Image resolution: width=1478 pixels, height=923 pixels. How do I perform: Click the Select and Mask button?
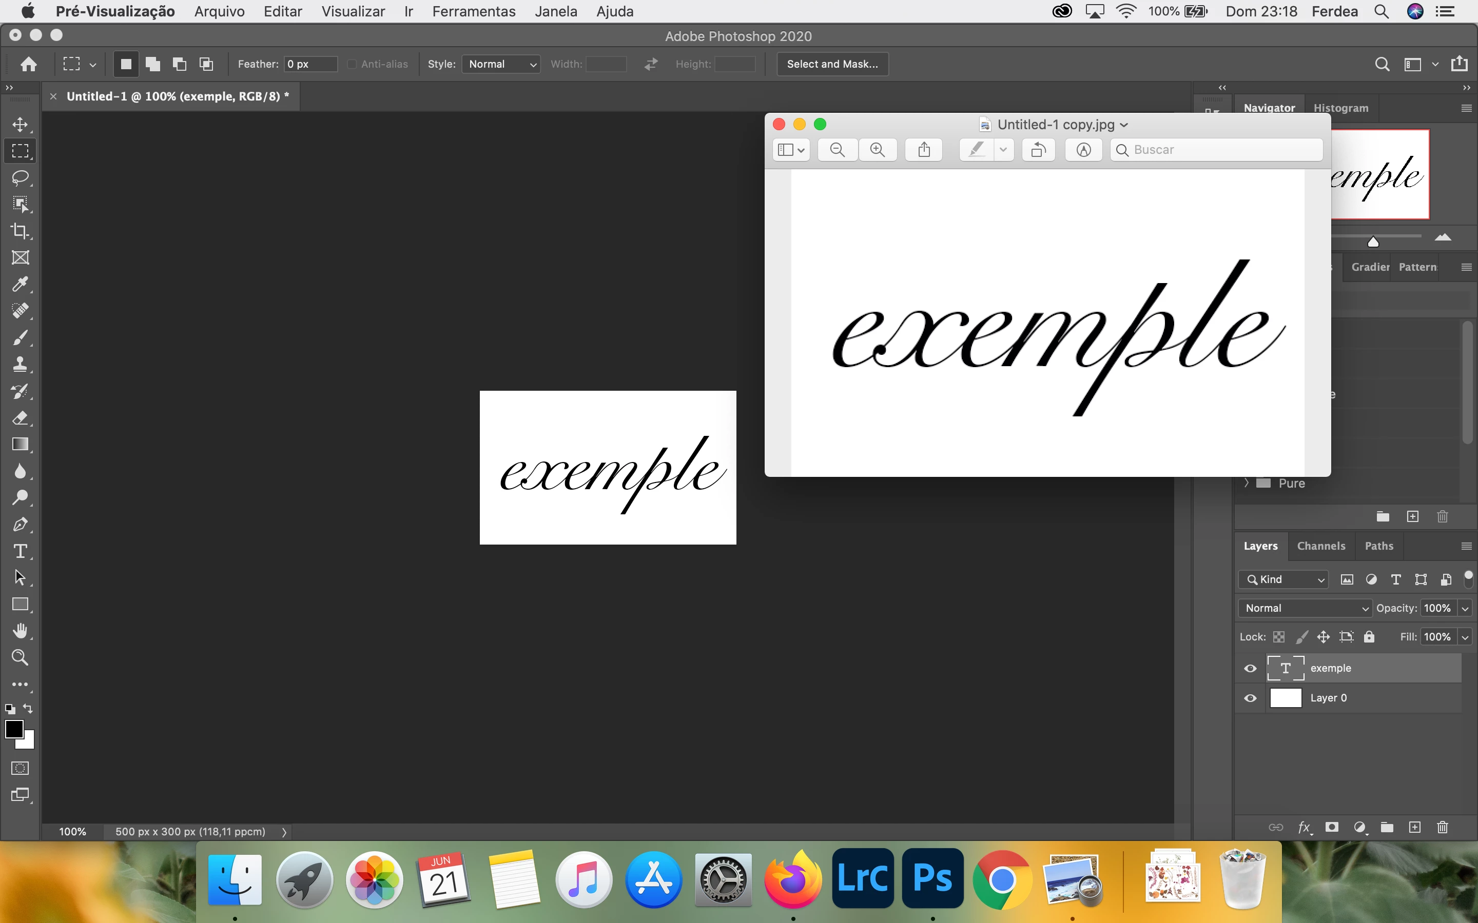click(x=832, y=64)
